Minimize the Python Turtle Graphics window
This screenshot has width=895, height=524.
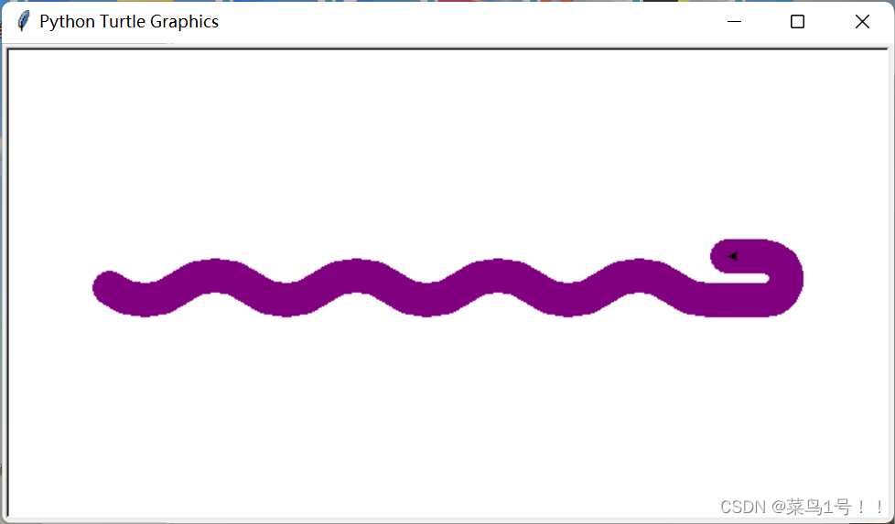(x=734, y=22)
